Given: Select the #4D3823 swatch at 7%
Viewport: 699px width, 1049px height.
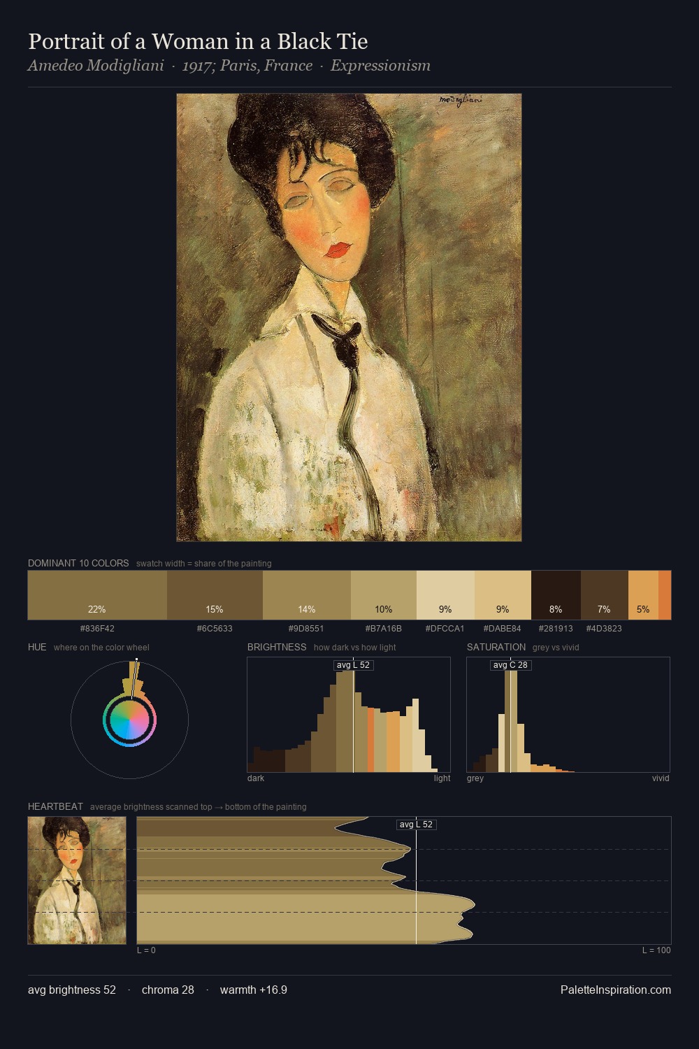Looking at the screenshot, I should tap(604, 595).
